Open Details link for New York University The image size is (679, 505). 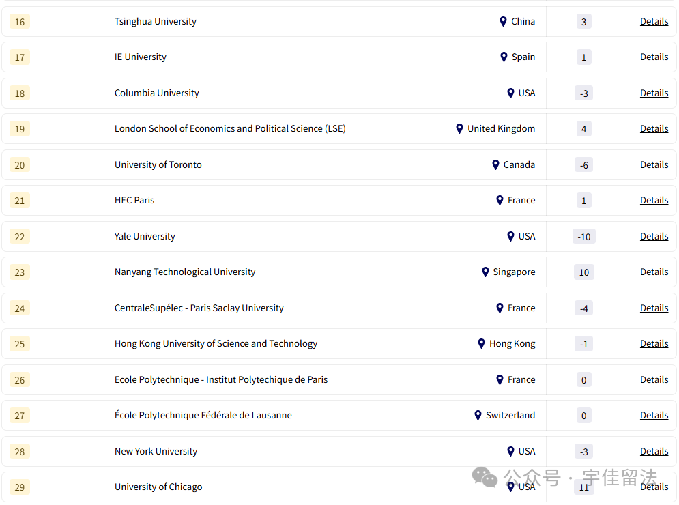click(654, 451)
